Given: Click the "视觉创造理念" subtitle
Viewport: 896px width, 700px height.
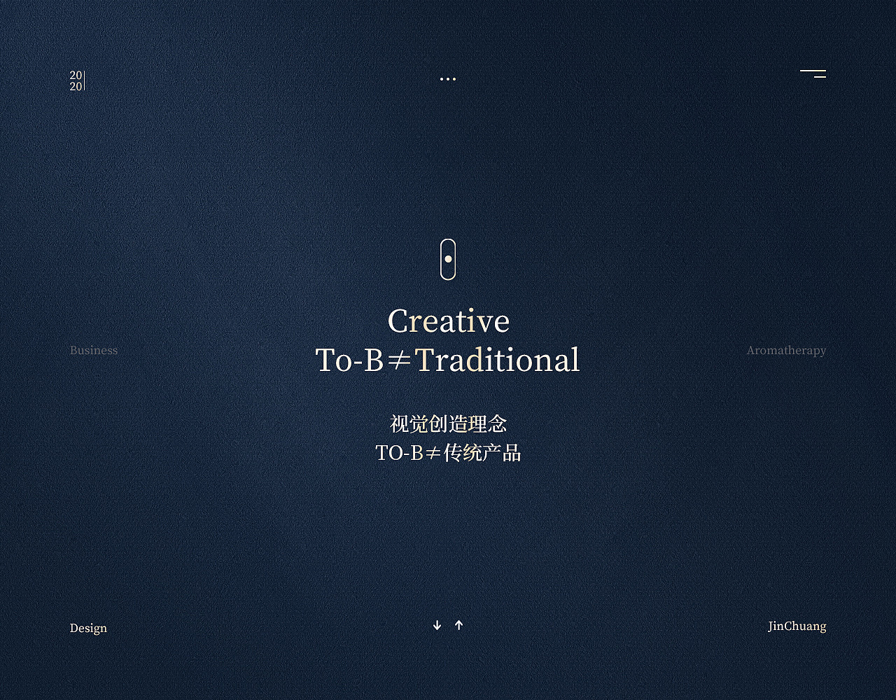Looking at the screenshot, I should click(x=448, y=423).
